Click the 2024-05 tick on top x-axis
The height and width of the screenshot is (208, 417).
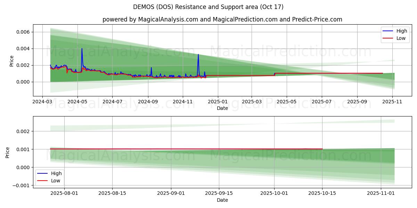(x=77, y=102)
